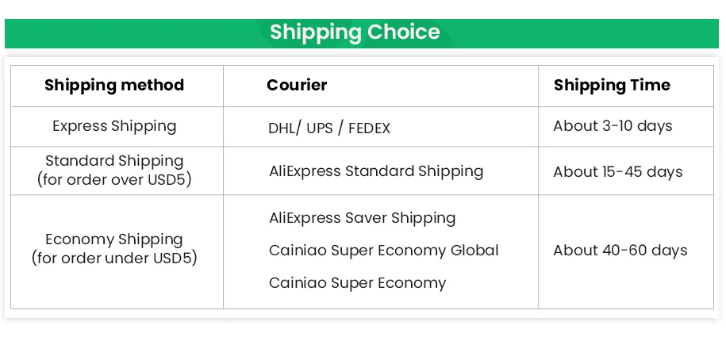Choose the AliExpress Standard Shipping courier

[x=376, y=171]
